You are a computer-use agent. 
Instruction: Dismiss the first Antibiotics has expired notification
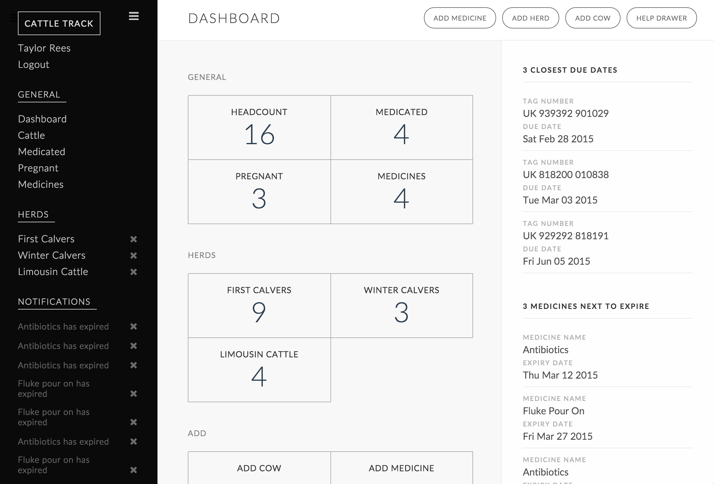tap(133, 326)
